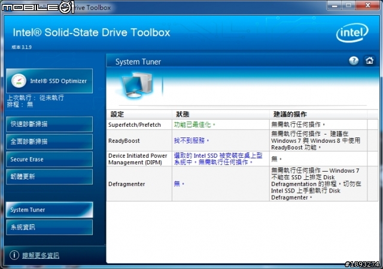Viewport: 383px width, 269px height.
Task: Go to home screen via house icon
Action: pyautogui.click(x=369, y=60)
